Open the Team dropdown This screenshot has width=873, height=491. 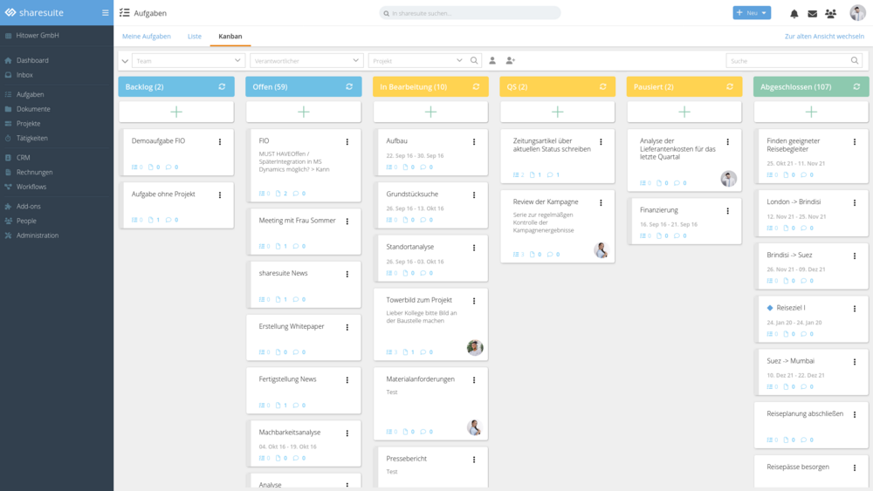pyautogui.click(x=189, y=61)
